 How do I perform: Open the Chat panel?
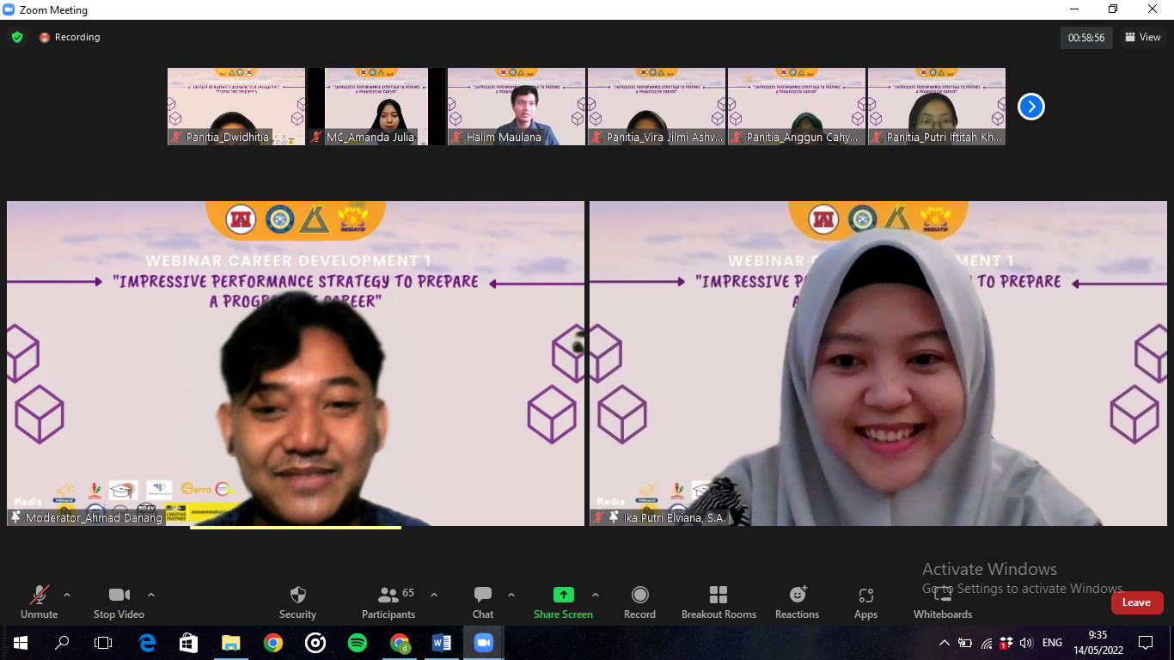483,602
